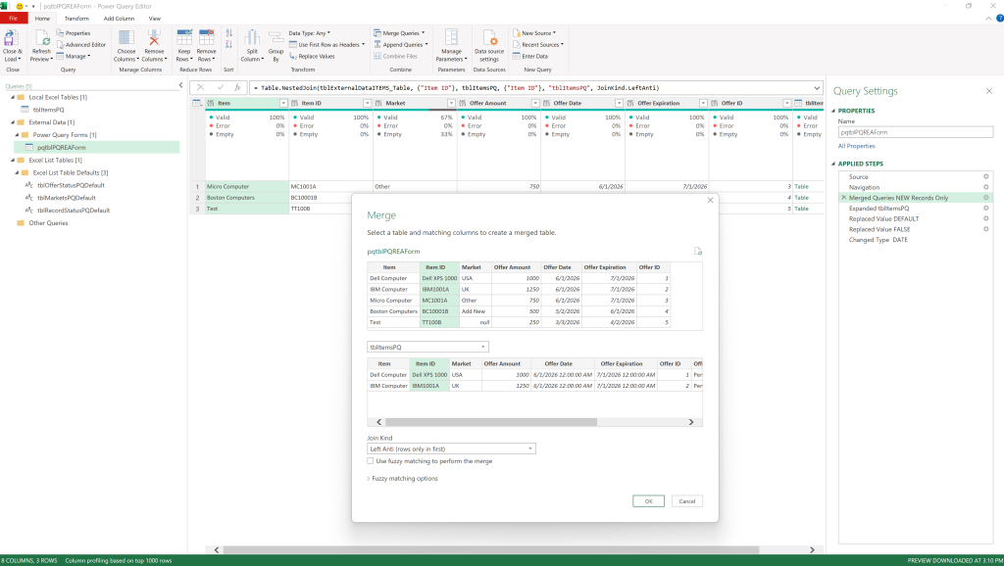
Task: Click the gear icon for the Merged Queries step
Action: [x=986, y=198]
